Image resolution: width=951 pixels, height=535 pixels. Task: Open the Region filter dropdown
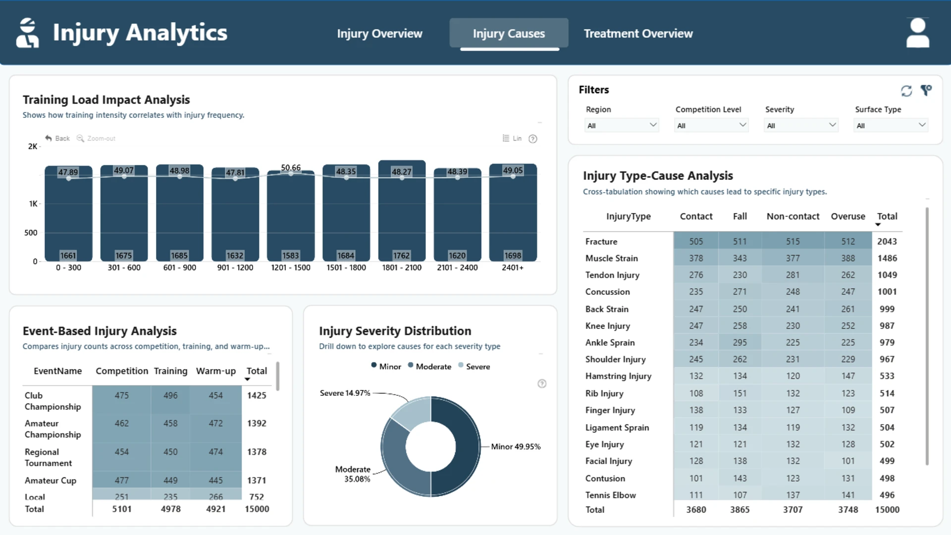[622, 125]
